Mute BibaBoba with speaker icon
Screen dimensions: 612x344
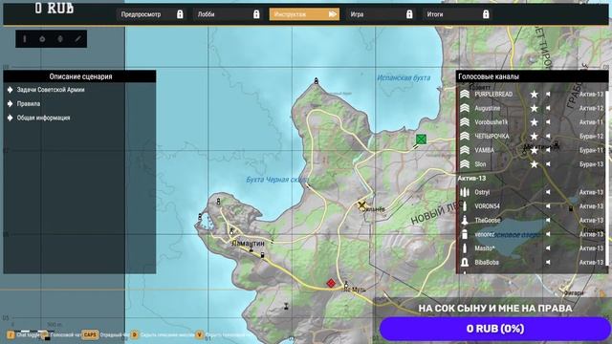548,262
